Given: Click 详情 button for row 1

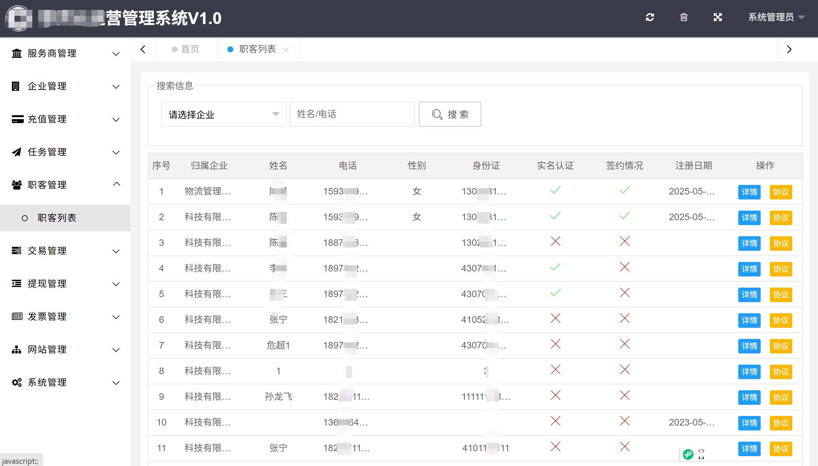Looking at the screenshot, I should [749, 192].
